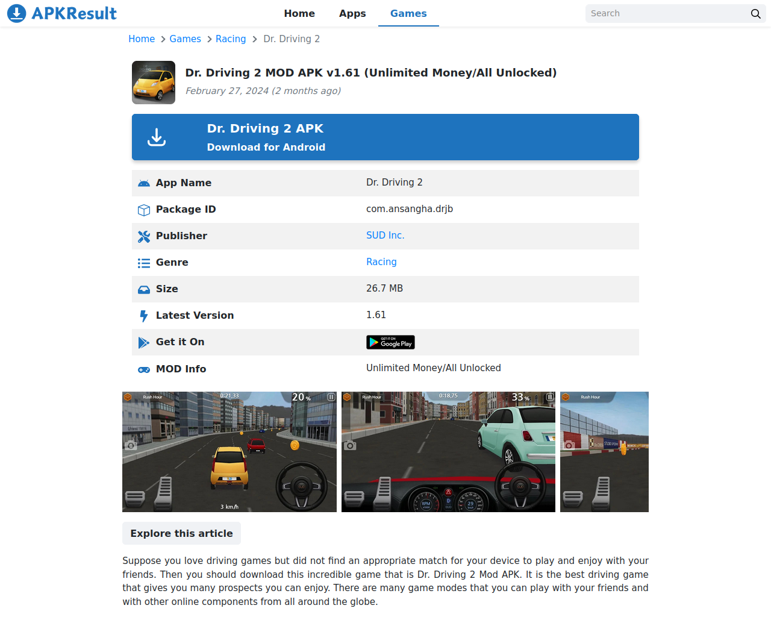Click the box icon beside Package ID

tap(144, 210)
